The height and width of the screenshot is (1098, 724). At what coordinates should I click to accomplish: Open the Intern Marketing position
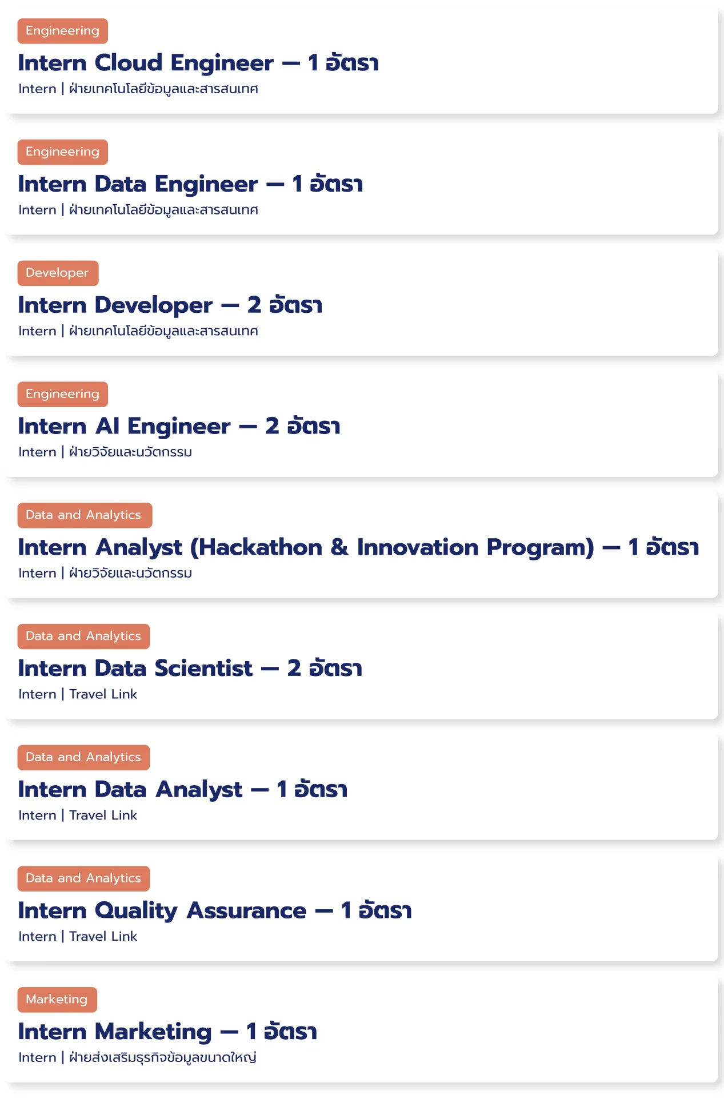(x=167, y=1032)
